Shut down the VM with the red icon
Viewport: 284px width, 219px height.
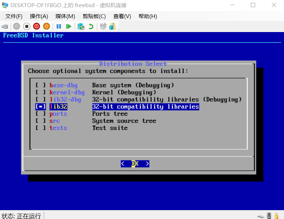click(x=37, y=26)
